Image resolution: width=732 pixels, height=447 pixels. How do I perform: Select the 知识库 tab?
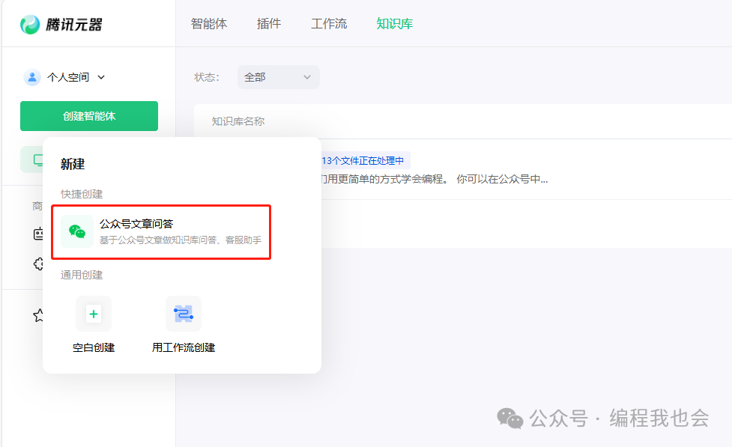coord(394,24)
